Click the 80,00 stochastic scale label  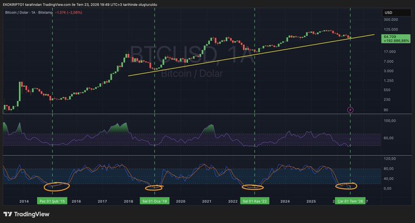point(388,169)
